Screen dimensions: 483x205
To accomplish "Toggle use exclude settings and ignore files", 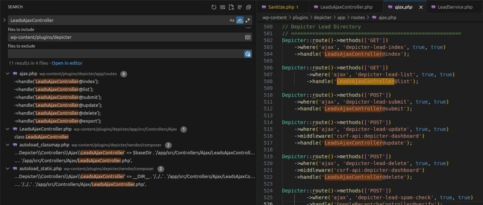I will click(x=248, y=54).
